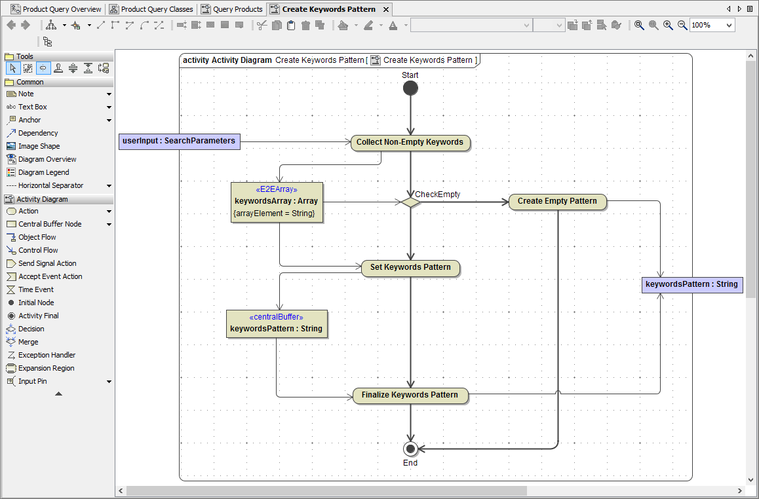Open the Note tool dropdown arrow

(108, 94)
